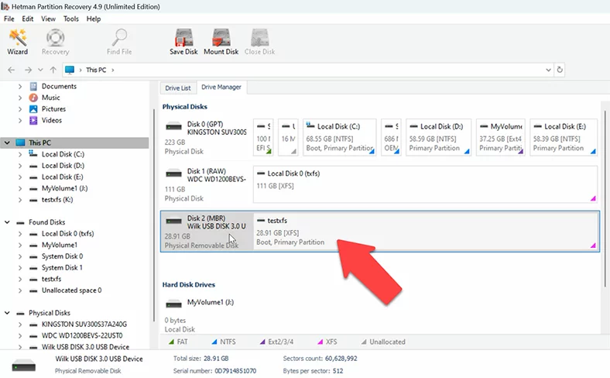Switch to the Drive Manager tab

(221, 88)
